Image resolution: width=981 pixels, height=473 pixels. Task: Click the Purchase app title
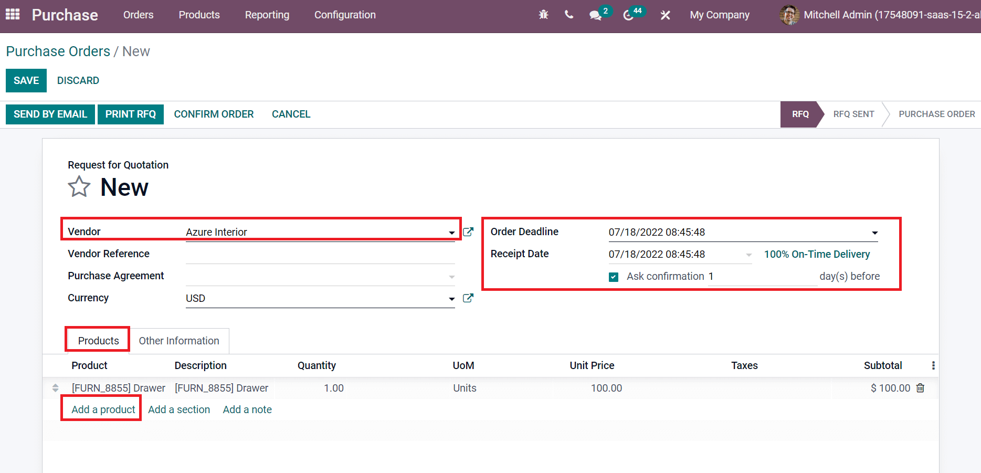65,15
